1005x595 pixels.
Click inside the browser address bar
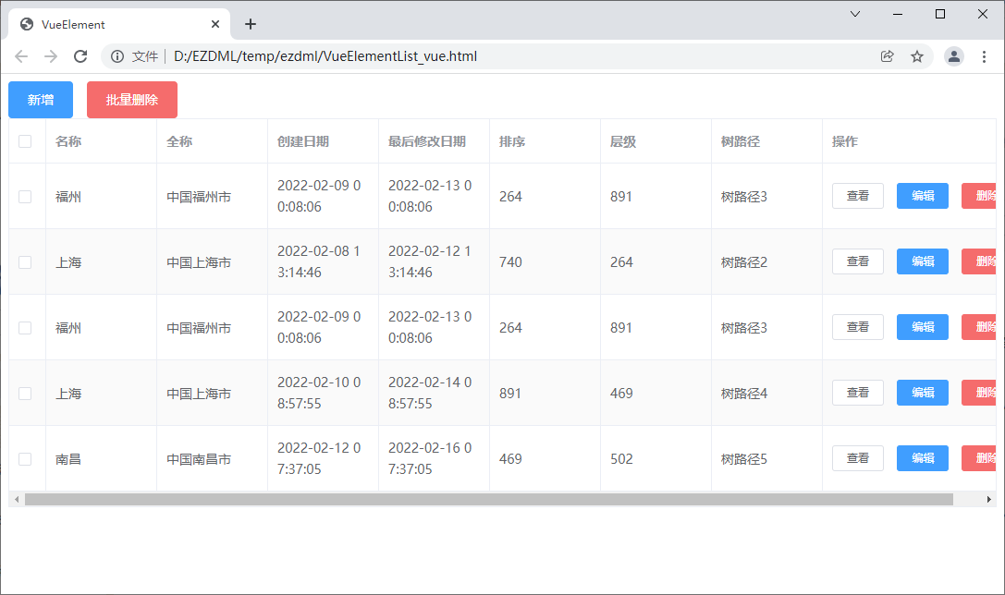coord(462,56)
